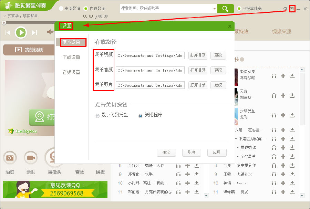Select the 拍照 (photo) camera icon
310x209 pixels.
10,158
